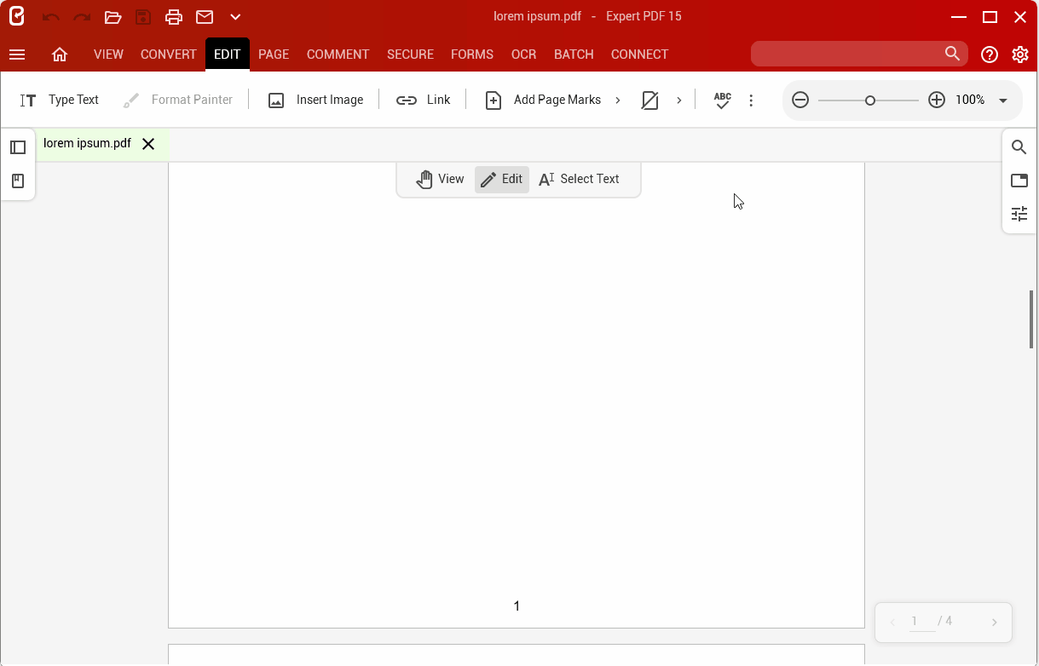1039x666 pixels.
Task: Open the FORMS tab
Action: coord(472,55)
